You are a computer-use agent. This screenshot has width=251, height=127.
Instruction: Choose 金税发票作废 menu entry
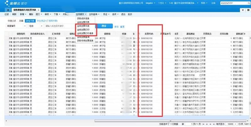click(x=83, y=26)
